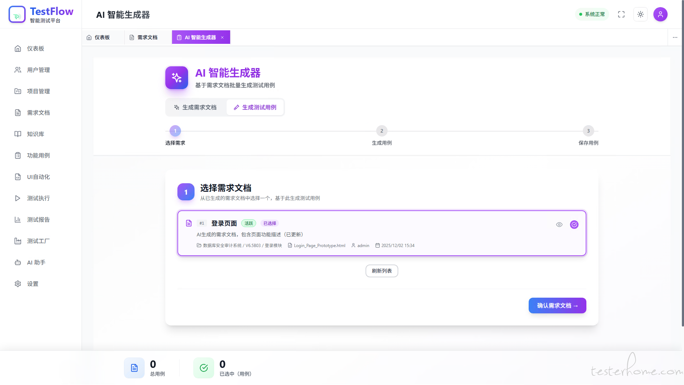
Task: Close the AI 智能生成器 tab
Action: point(222,37)
